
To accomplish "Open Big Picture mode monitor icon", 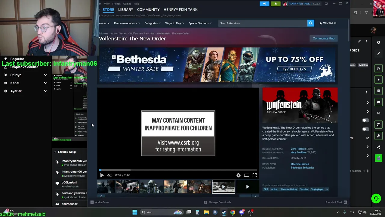I will click(326, 4).
